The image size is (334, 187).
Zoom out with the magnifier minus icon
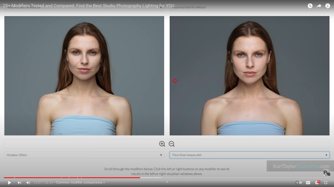(172, 144)
